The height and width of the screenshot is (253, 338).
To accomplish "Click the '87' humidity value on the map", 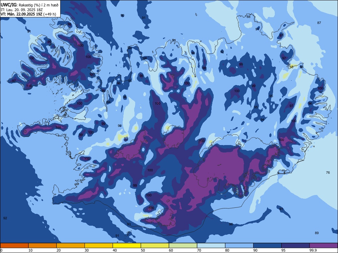I will pyautogui.click(x=319, y=23).
